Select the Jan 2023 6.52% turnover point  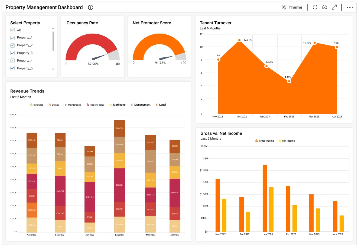coord(266,66)
